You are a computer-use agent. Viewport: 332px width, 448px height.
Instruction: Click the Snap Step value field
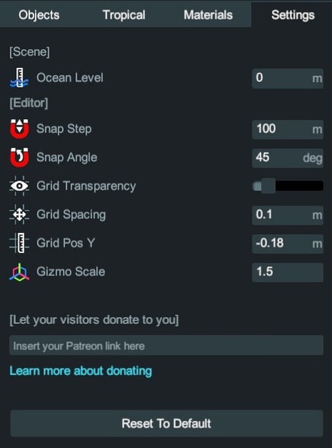pos(287,129)
